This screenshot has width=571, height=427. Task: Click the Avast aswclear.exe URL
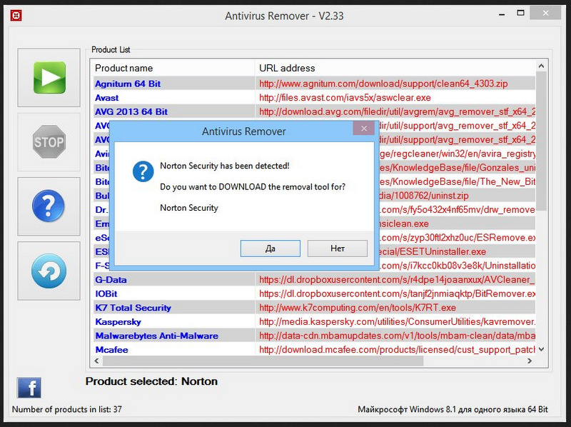(345, 98)
